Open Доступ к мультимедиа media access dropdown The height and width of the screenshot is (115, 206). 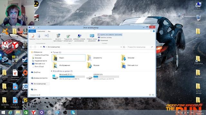[x=58, y=38]
